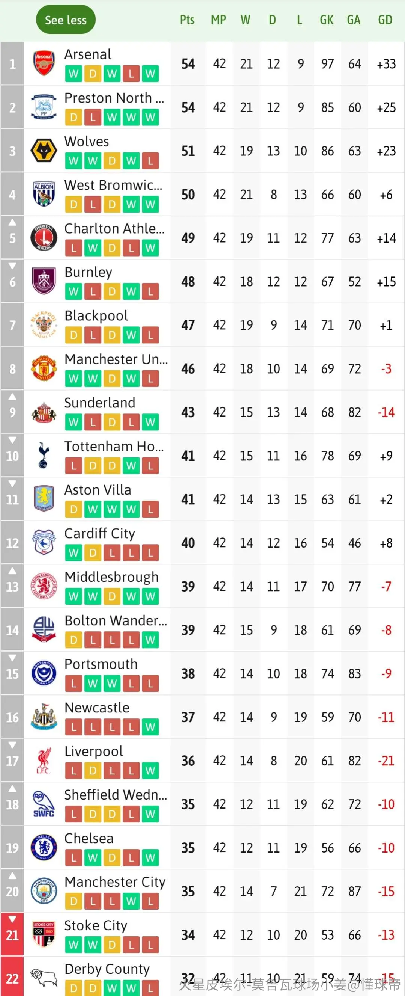
Task: Click Burnley's position-down arrow indicator
Action: click(12, 266)
